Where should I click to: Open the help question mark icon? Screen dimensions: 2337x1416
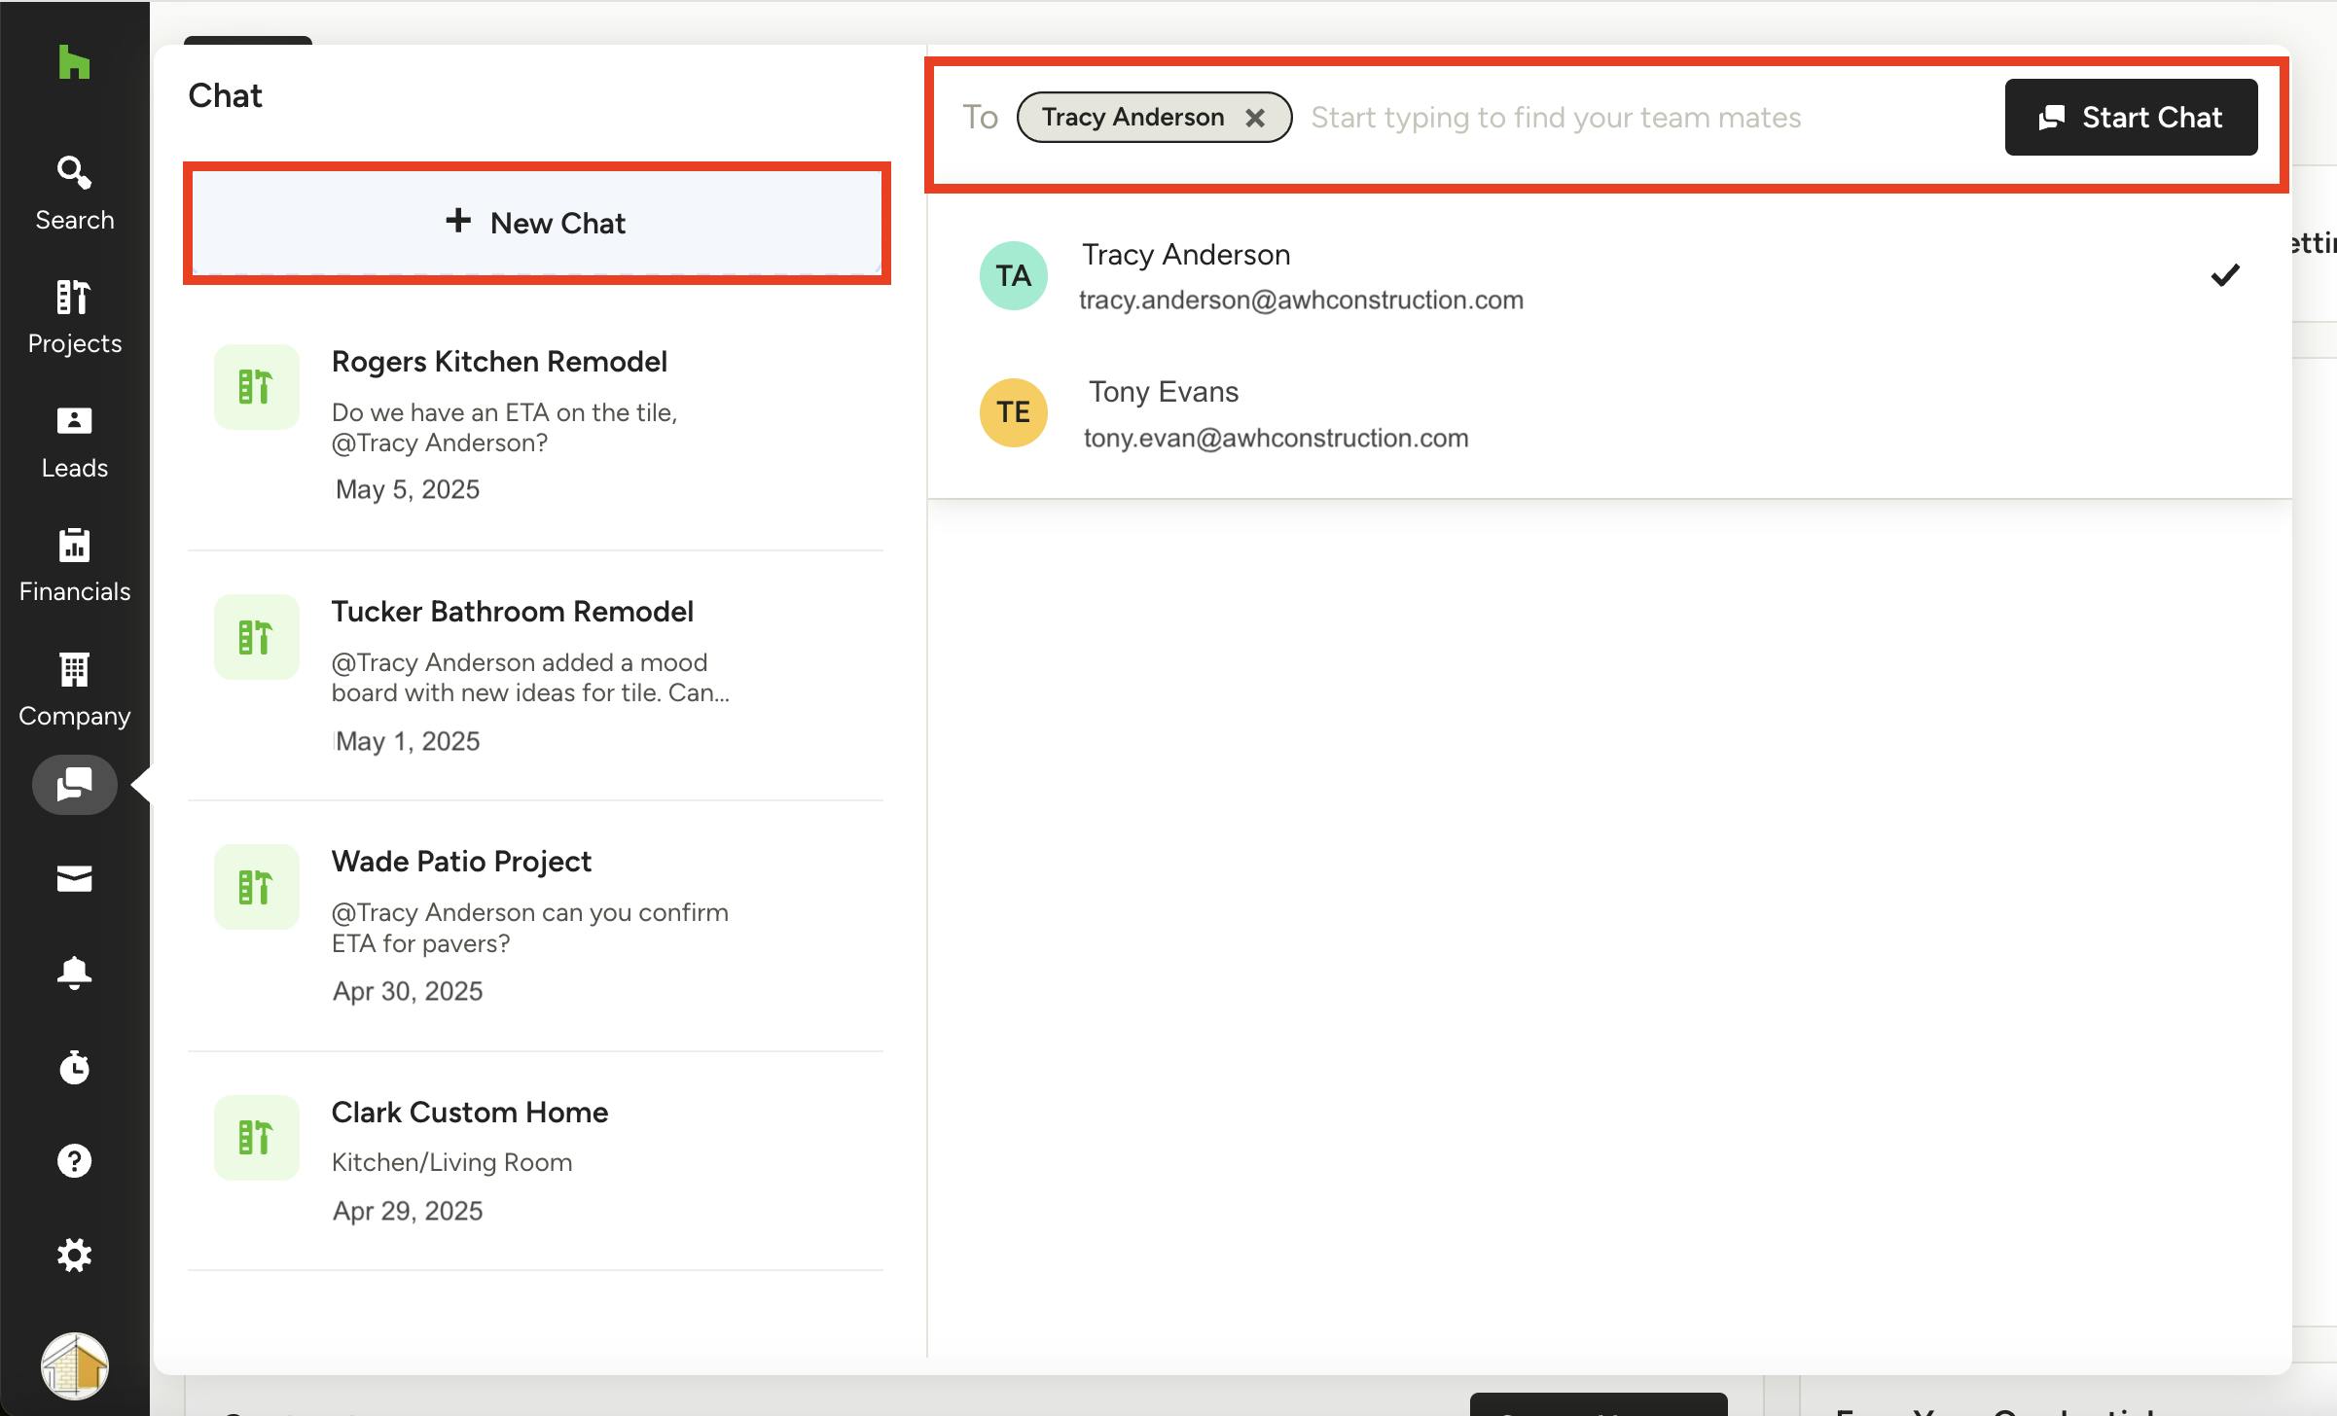[74, 1160]
